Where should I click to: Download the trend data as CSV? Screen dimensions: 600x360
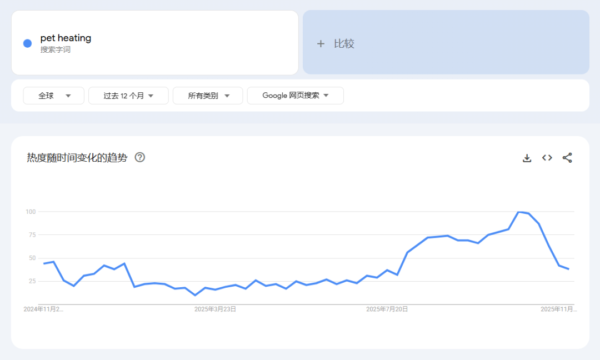coord(527,158)
